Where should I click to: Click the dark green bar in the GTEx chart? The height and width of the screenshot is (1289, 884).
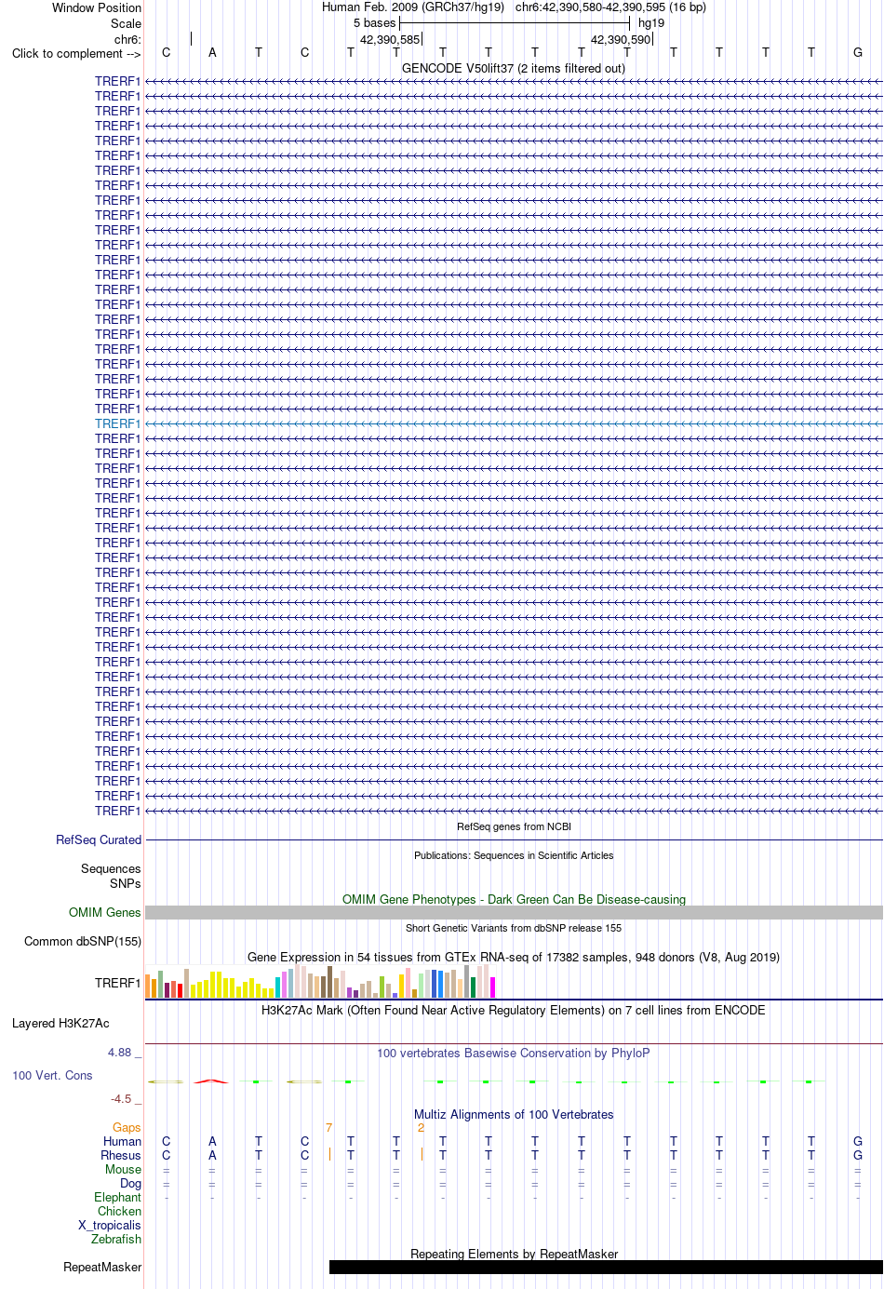tap(473, 987)
